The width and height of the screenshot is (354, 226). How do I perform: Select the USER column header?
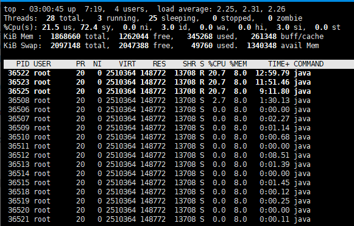coord(42,64)
